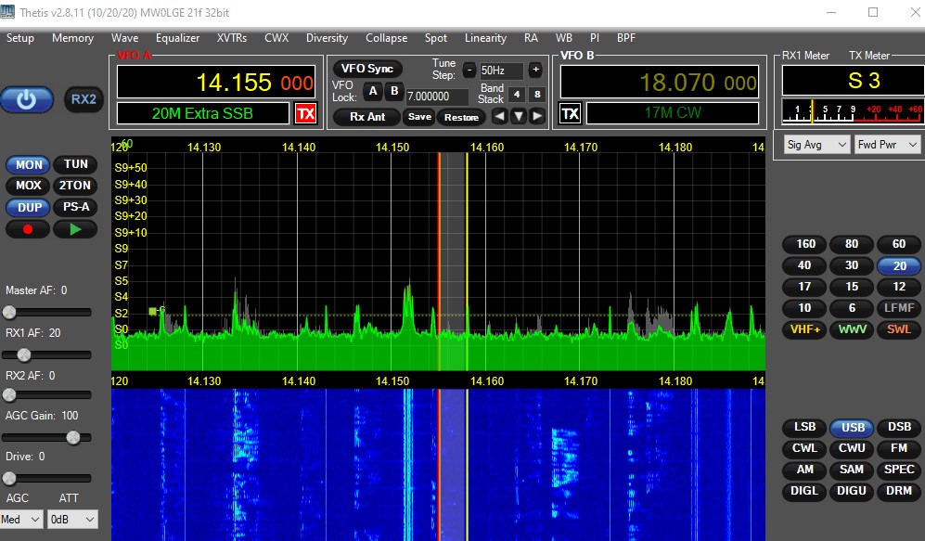Select the 80 meter band
This screenshot has height=541, width=925.
(852, 244)
